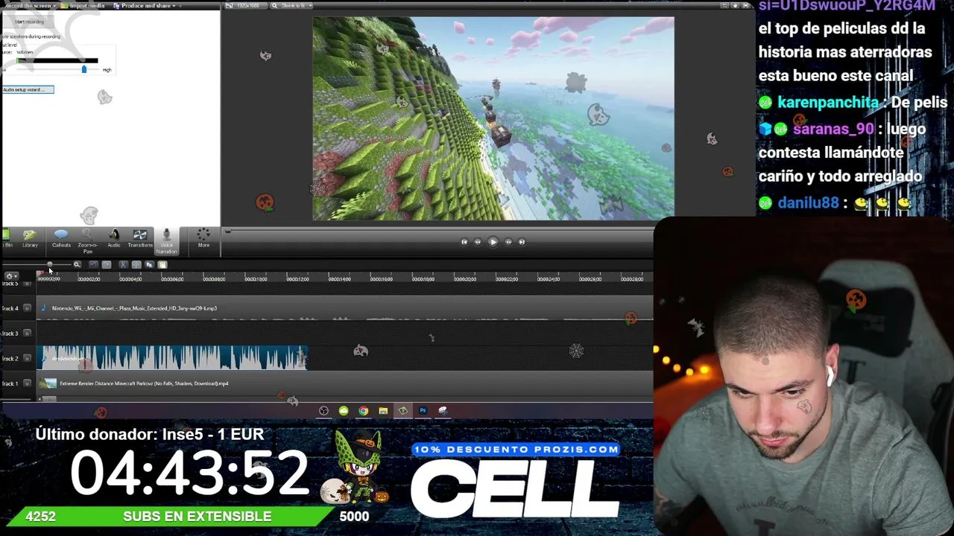Screen dimensions: 954x536
Task: Open the Callouts tab
Action: point(61,238)
